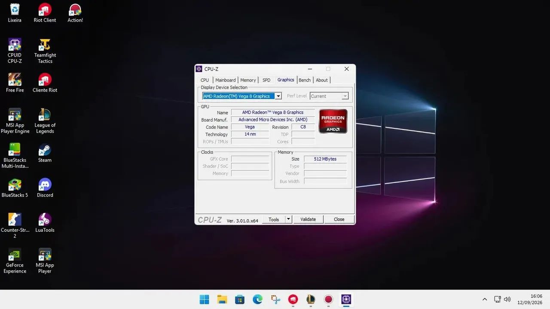Show hidden system tray icons chevron
Screen dimensions: 550x309
click(x=485, y=299)
